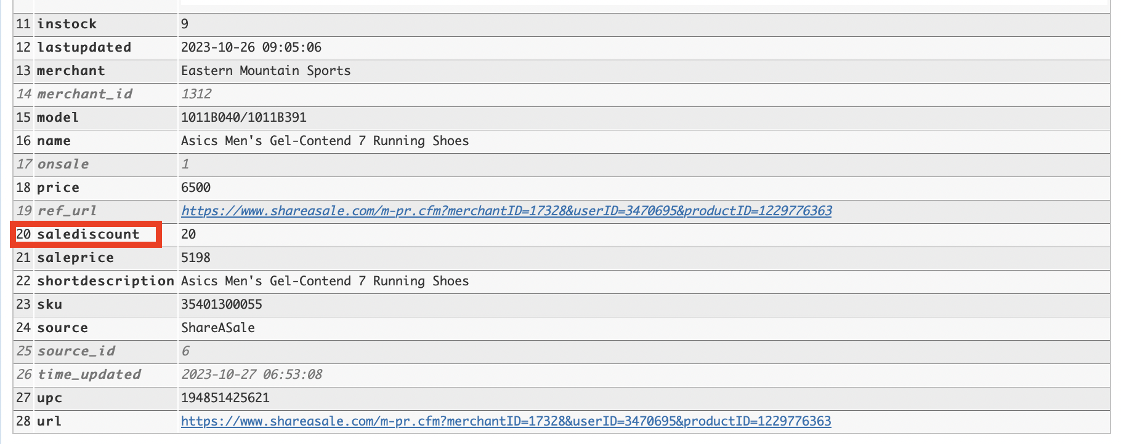Click the onsale value 1
The width and height of the screenshot is (1121, 444).
pos(185,164)
